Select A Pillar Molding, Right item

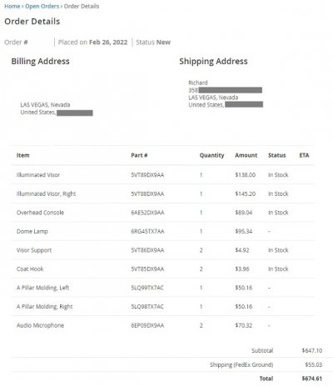pos(45,307)
